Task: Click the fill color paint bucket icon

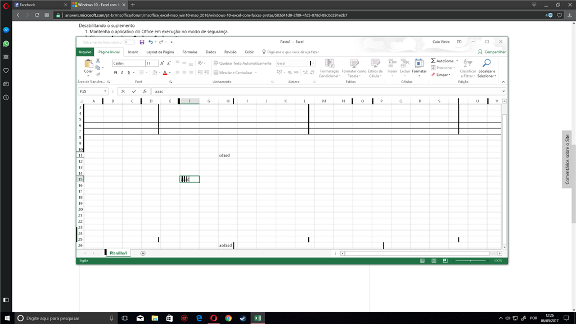Action: (155, 73)
